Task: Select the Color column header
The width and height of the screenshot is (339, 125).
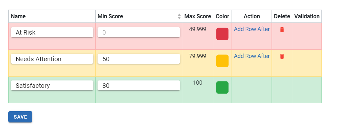Action: click(223, 16)
